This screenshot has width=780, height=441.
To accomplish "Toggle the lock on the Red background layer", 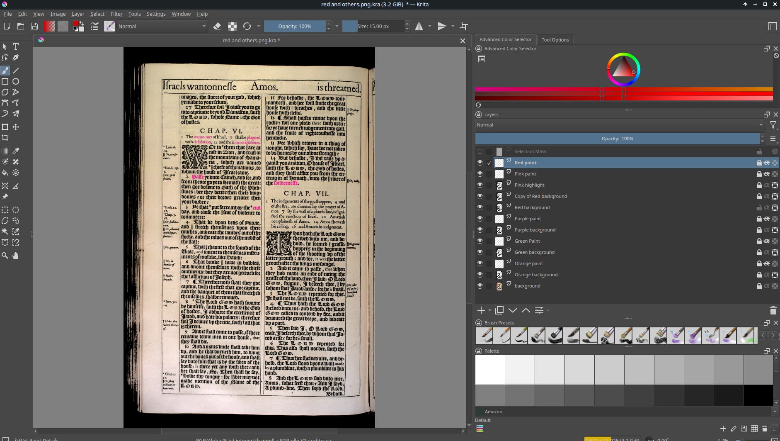I will coord(759,207).
